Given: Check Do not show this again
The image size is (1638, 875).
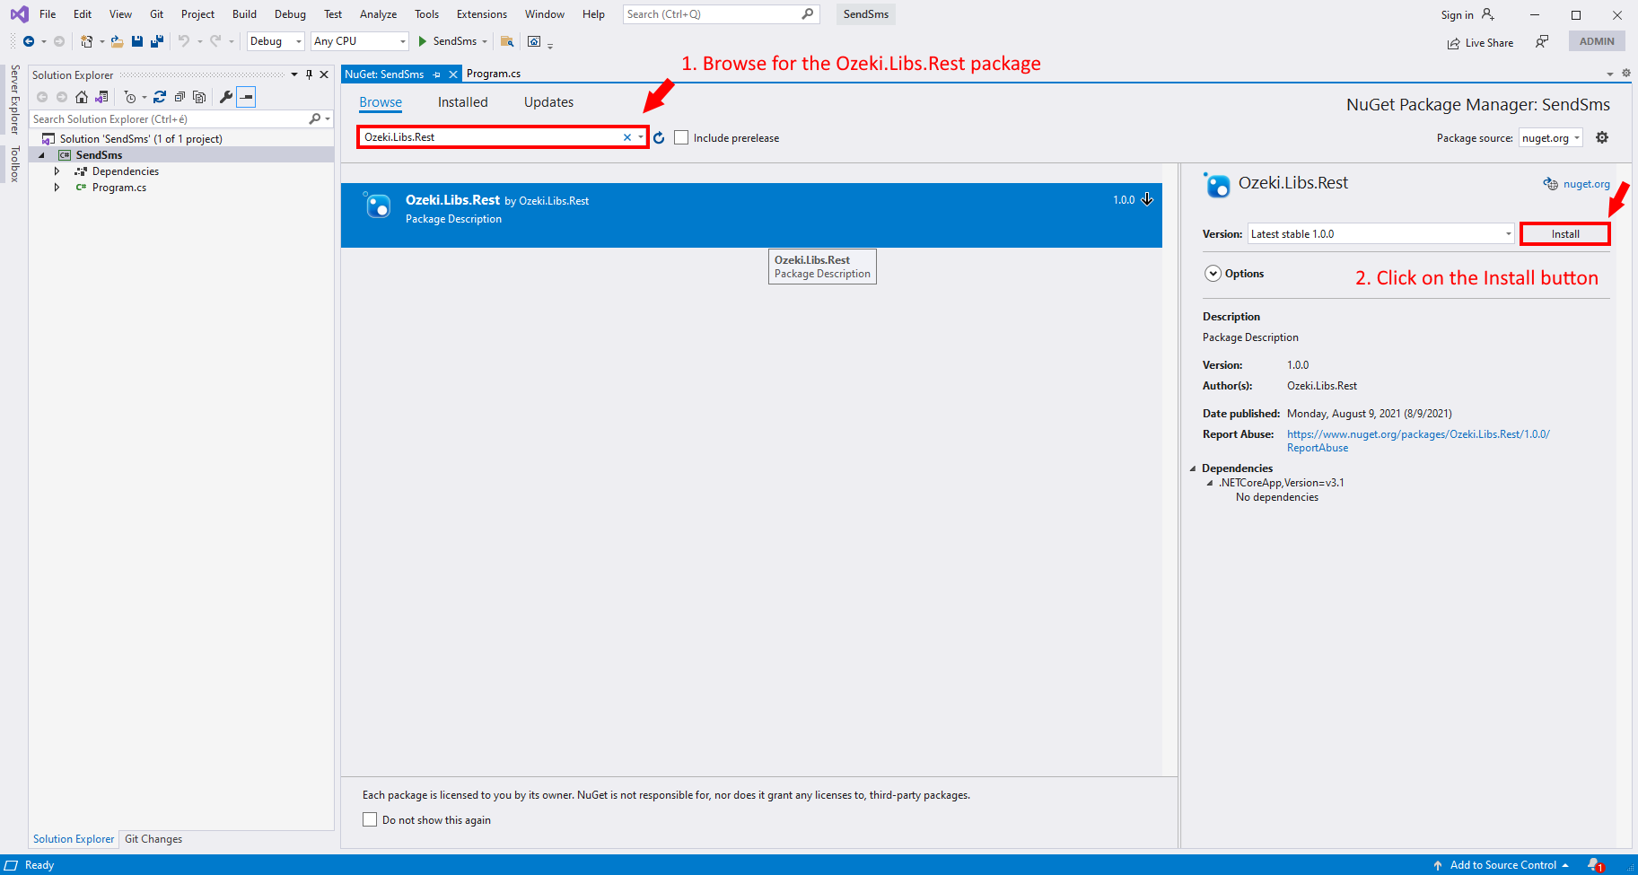Looking at the screenshot, I should (x=370, y=819).
